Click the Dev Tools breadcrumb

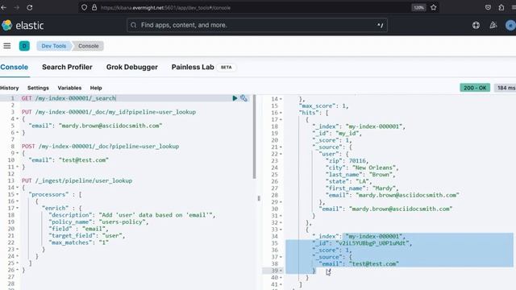[54, 46]
